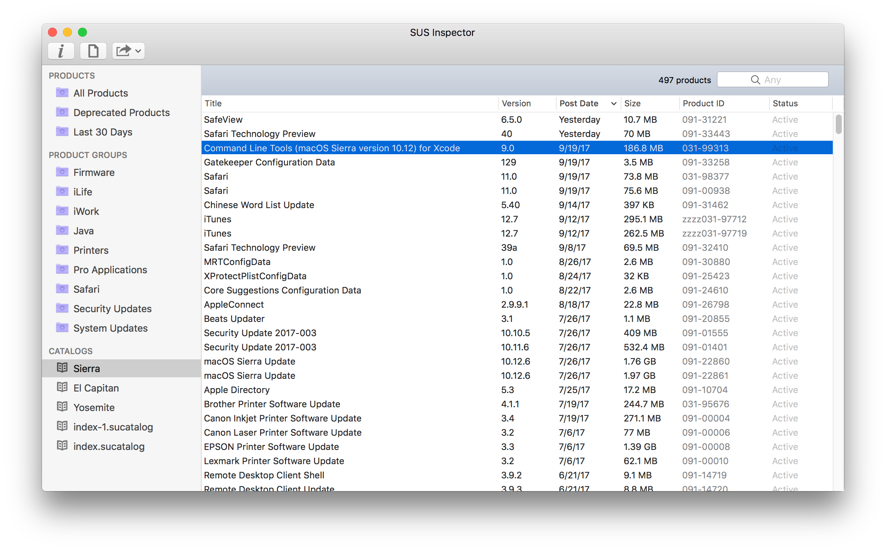The height and width of the screenshot is (551, 886).
Task: Click the index-1.sucatalog book icon
Action: pyautogui.click(x=62, y=426)
